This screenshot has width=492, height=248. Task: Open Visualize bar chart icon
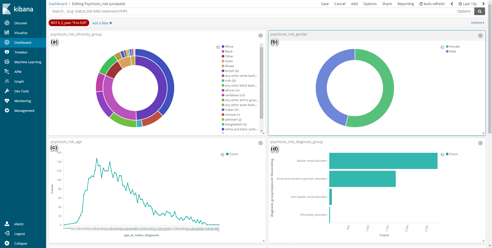[7, 33]
